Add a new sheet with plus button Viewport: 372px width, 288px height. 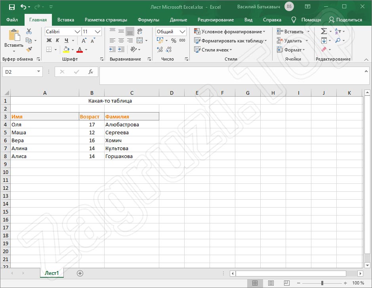point(80,273)
